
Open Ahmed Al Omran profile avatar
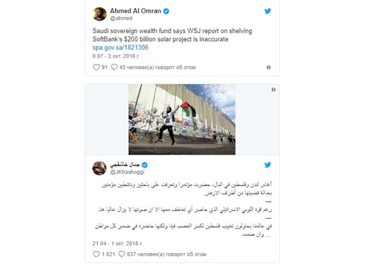point(100,14)
